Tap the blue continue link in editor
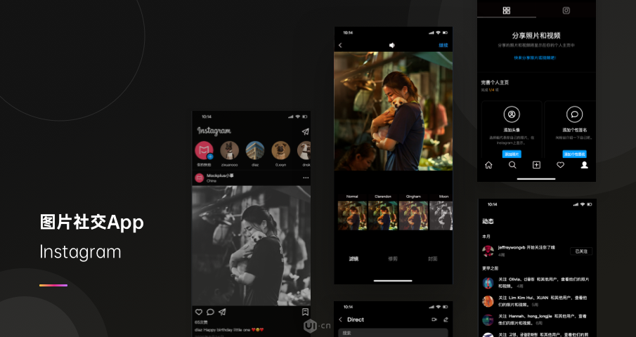Screen dimensions: 636x337 443,46
